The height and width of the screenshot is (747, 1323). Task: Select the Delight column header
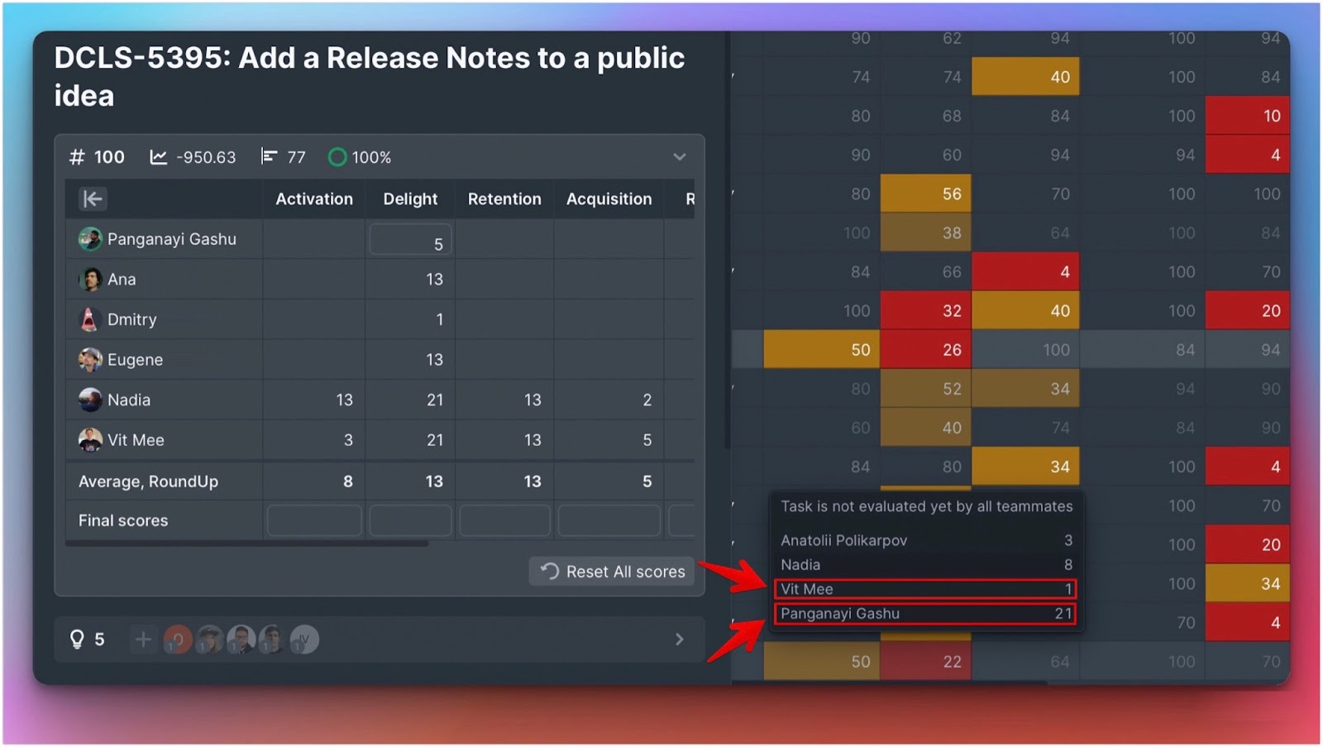410,199
